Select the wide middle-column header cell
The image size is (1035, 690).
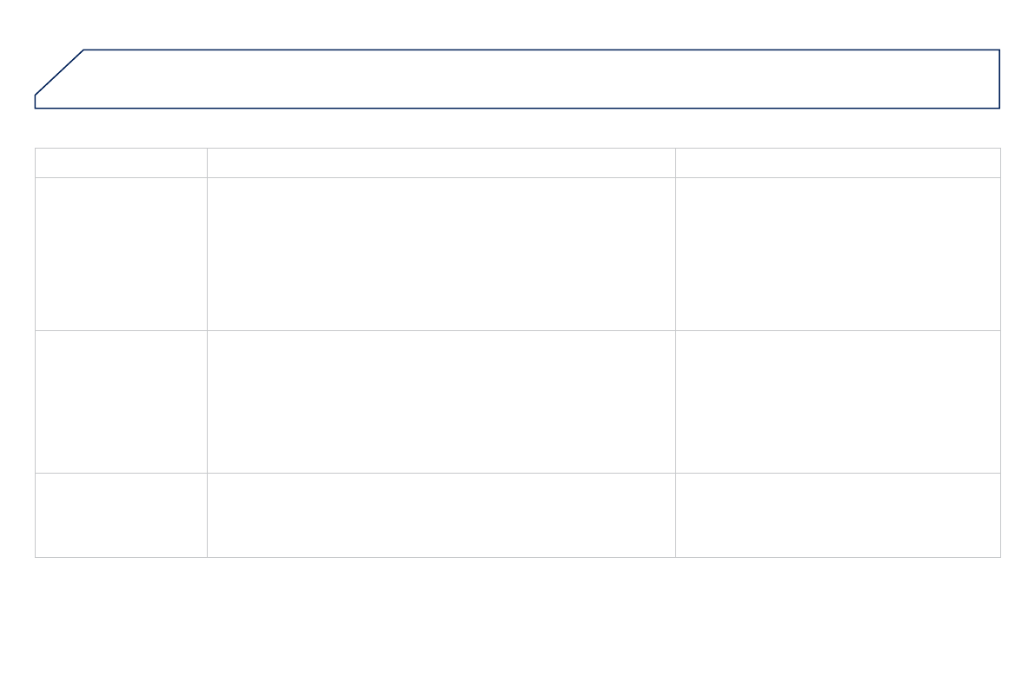(x=441, y=163)
